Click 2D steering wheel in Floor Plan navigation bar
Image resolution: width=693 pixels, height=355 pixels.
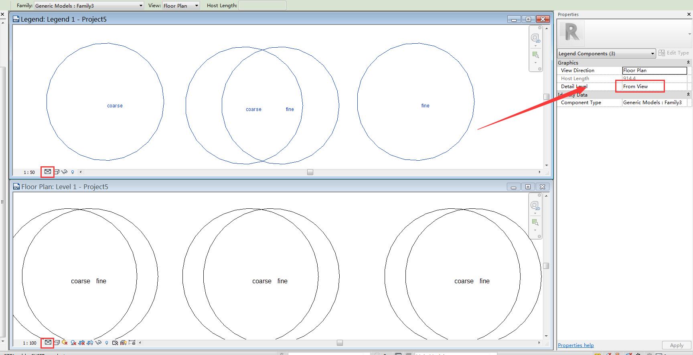click(x=535, y=206)
